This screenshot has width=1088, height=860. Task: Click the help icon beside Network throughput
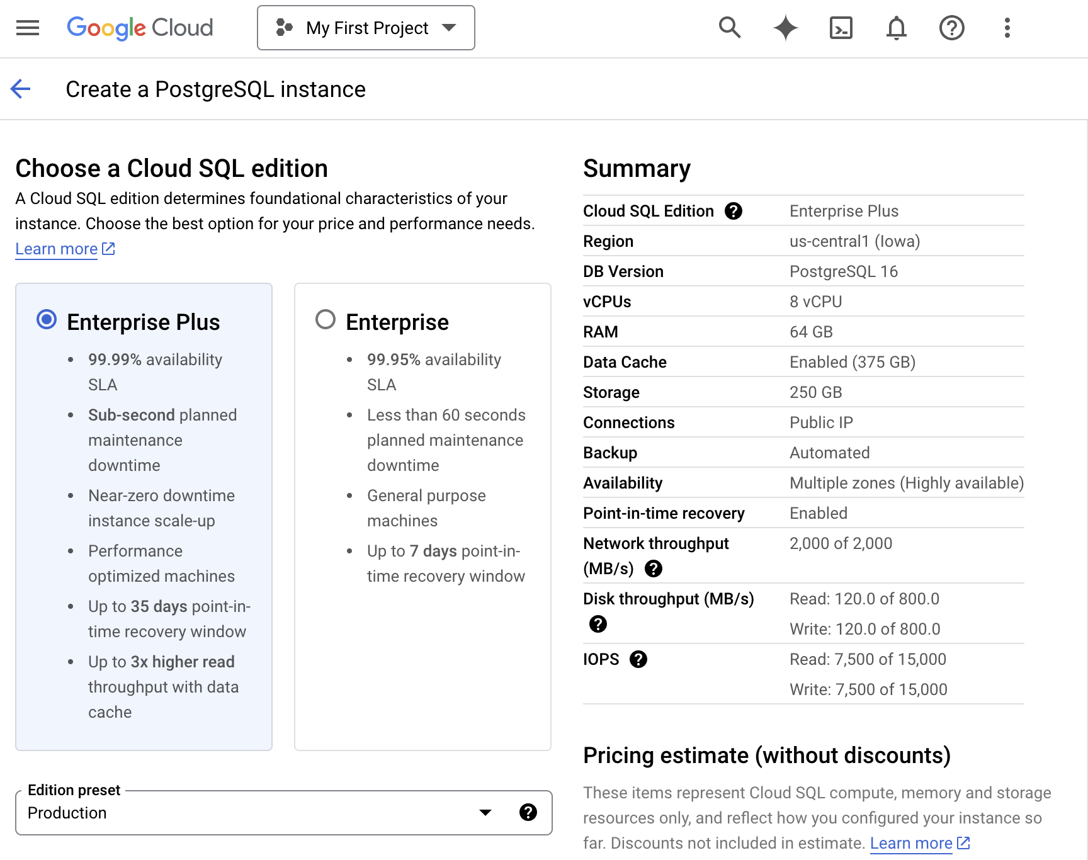(654, 569)
